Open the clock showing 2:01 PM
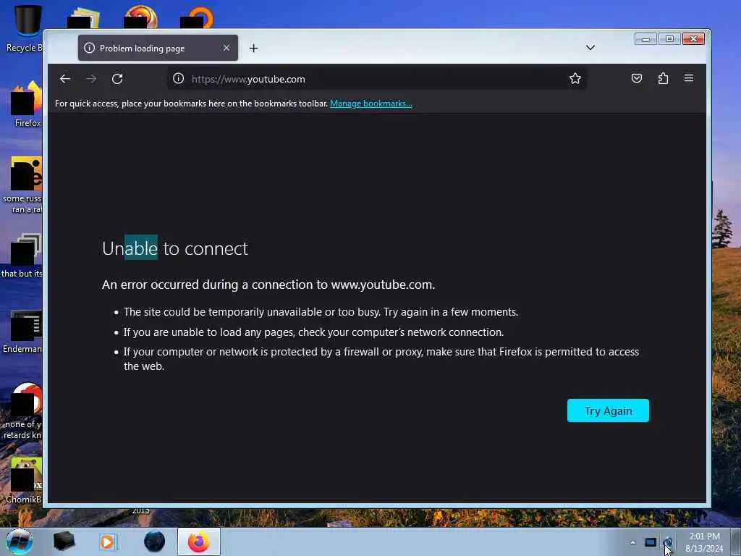 pos(704,542)
